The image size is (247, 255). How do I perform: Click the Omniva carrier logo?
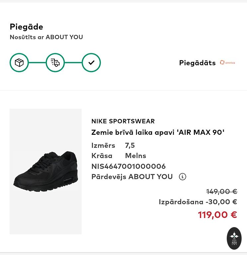tap(227, 63)
